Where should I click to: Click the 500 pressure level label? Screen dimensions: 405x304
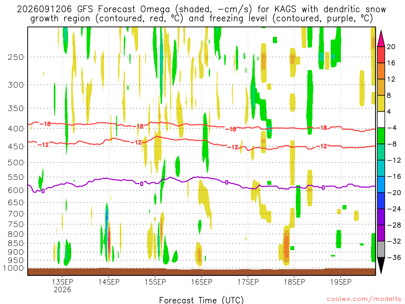pyautogui.click(x=15, y=163)
